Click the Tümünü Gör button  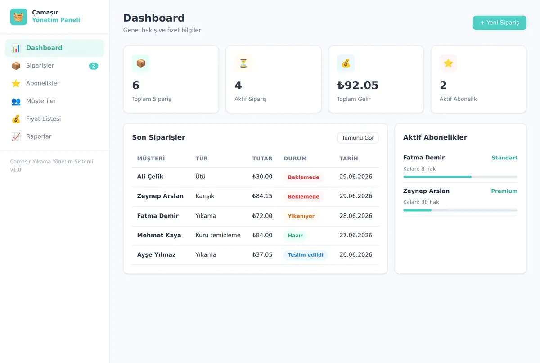(x=358, y=138)
